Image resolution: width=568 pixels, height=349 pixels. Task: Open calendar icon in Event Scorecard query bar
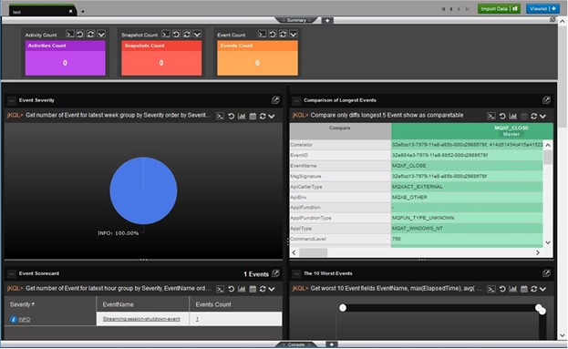[x=253, y=289]
